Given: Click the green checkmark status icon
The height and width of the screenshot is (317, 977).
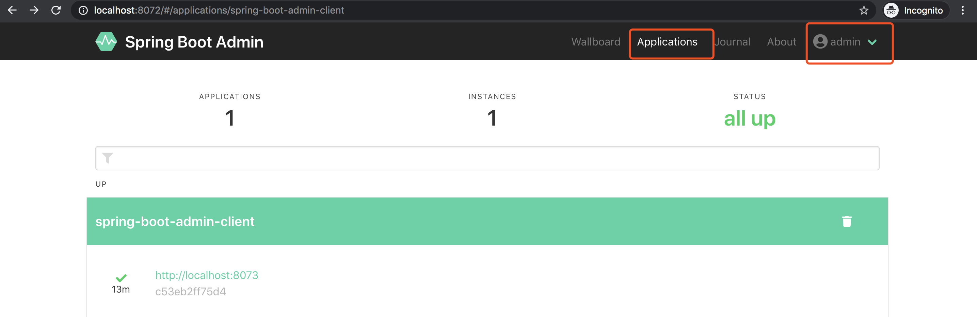Looking at the screenshot, I should (x=121, y=278).
